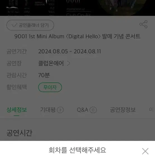Tap the 공연기간 date range text

point(70,51)
